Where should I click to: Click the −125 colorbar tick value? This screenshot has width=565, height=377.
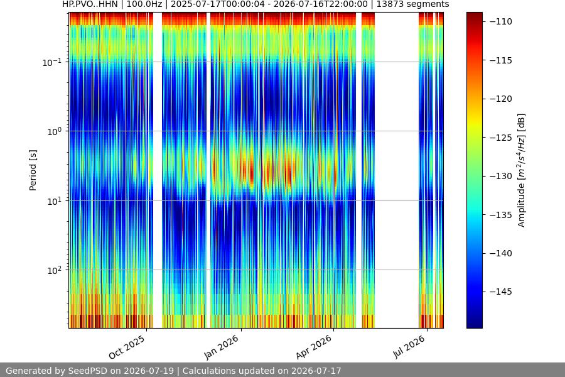pyautogui.click(x=501, y=138)
